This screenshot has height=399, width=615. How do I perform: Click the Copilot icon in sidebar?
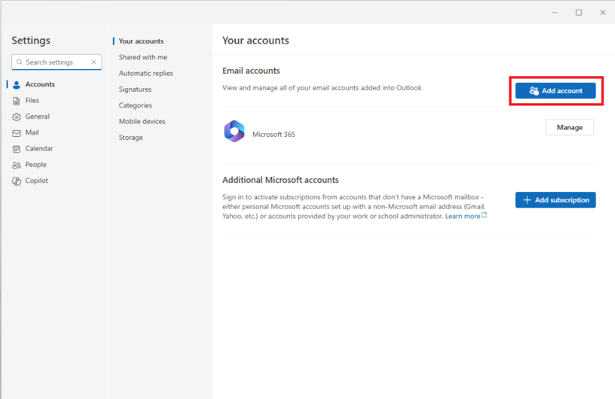[16, 181]
